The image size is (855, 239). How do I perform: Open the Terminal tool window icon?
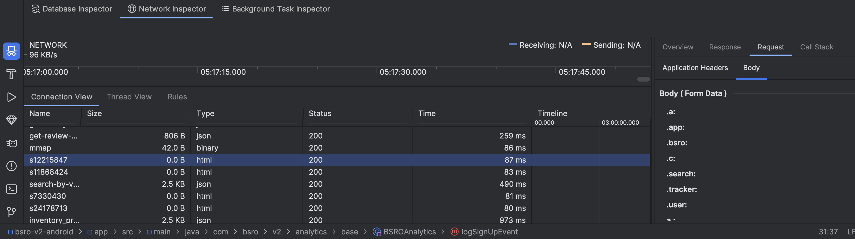click(11, 189)
